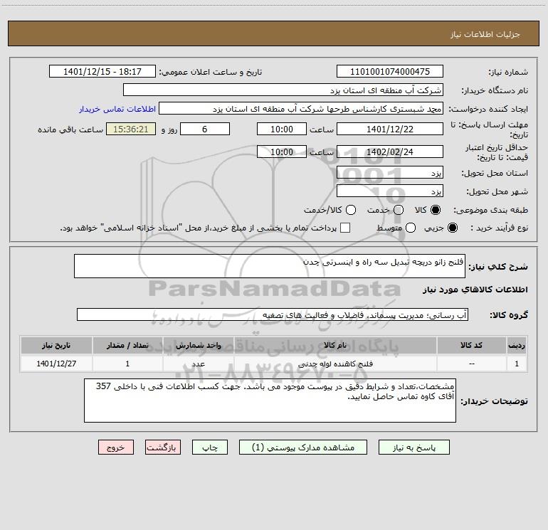Open مشاهده مدارک پیوستی (1) button
Screen dimensions: 548x530
pos(303,447)
